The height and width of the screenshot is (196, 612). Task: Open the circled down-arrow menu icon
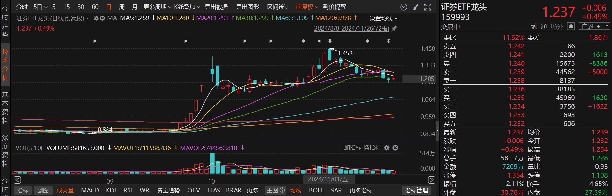[x=404, y=7]
